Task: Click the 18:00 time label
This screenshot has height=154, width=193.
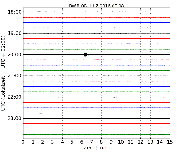Action: tap(15, 12)
